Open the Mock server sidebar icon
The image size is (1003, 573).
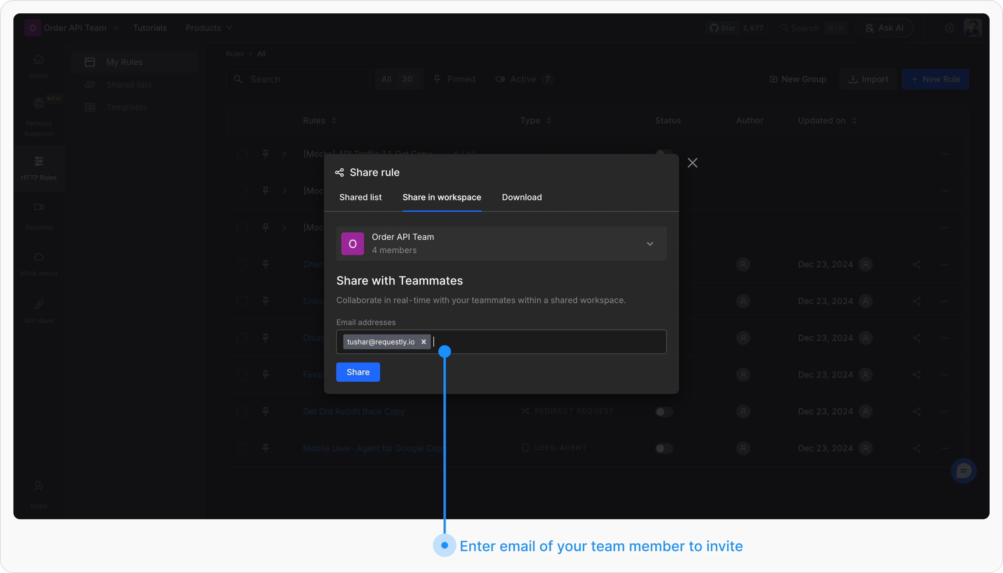point(39,264)
